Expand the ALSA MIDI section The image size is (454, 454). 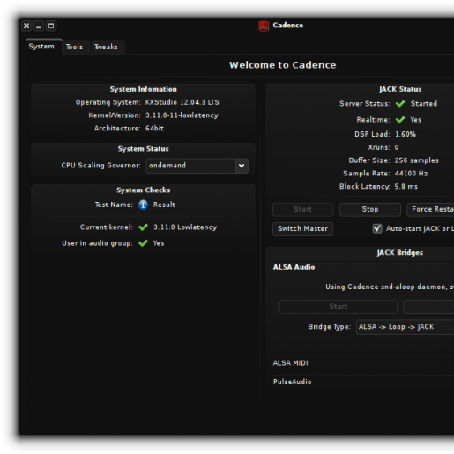coord(290,363)
